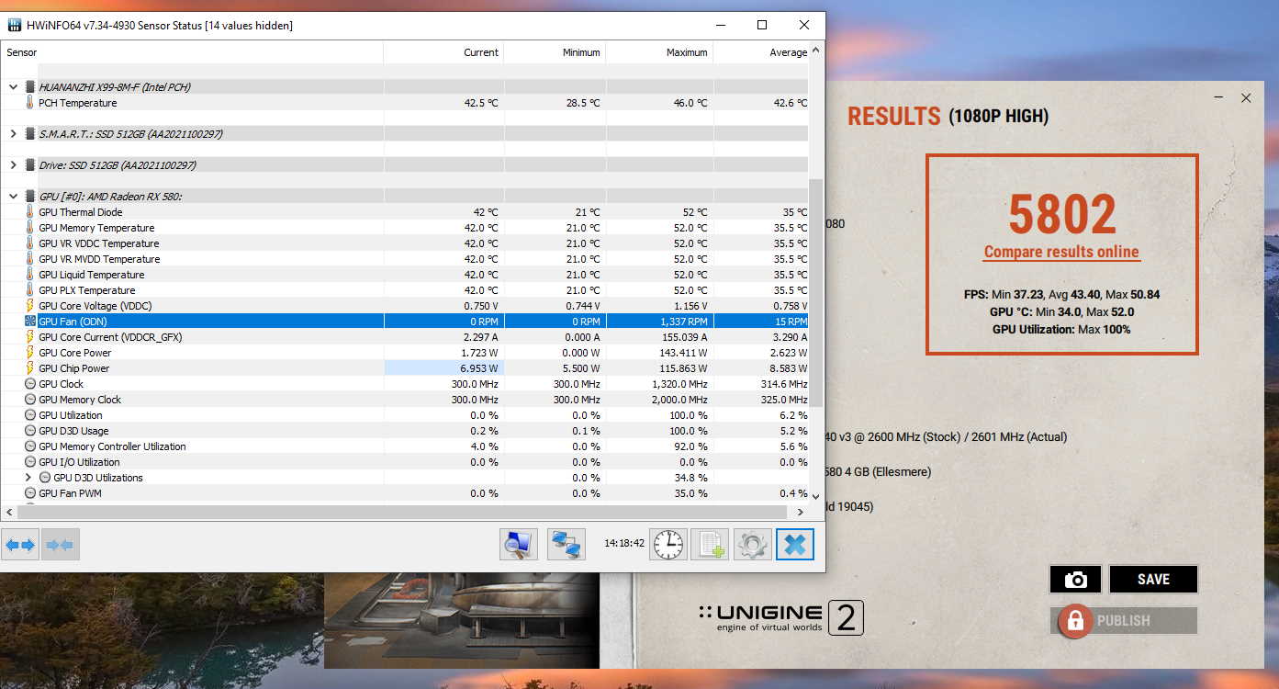Open the Compare results online link
Image resolution: width=1279 pixels, height=689 pixels.
click(x=1061, y=252)
